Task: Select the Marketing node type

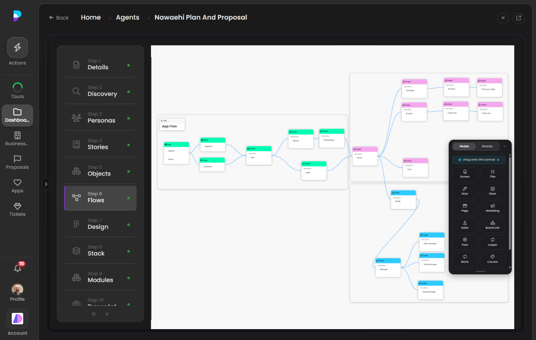Action: (x=492, y=208)
